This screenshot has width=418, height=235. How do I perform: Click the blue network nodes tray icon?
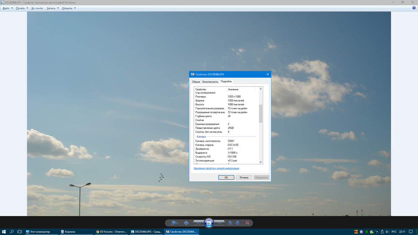pos(377,232)
